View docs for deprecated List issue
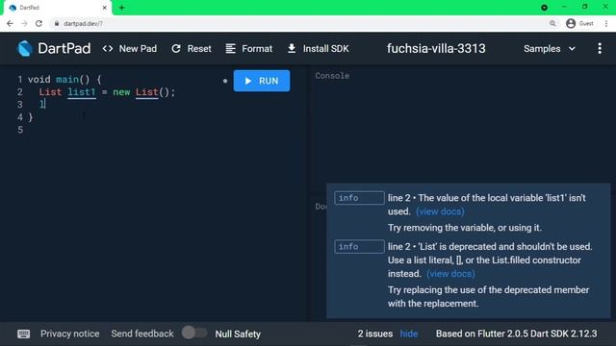This screenshot has width=616, height=346. point(450,273)
